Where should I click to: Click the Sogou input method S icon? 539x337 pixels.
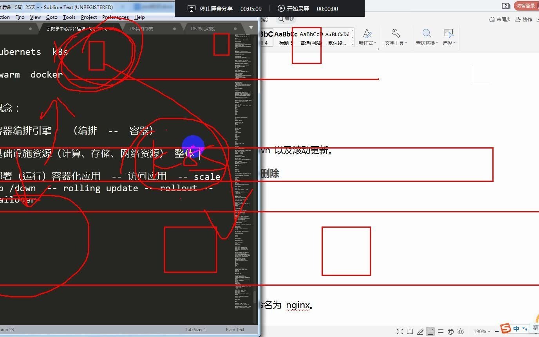(506, 328)
